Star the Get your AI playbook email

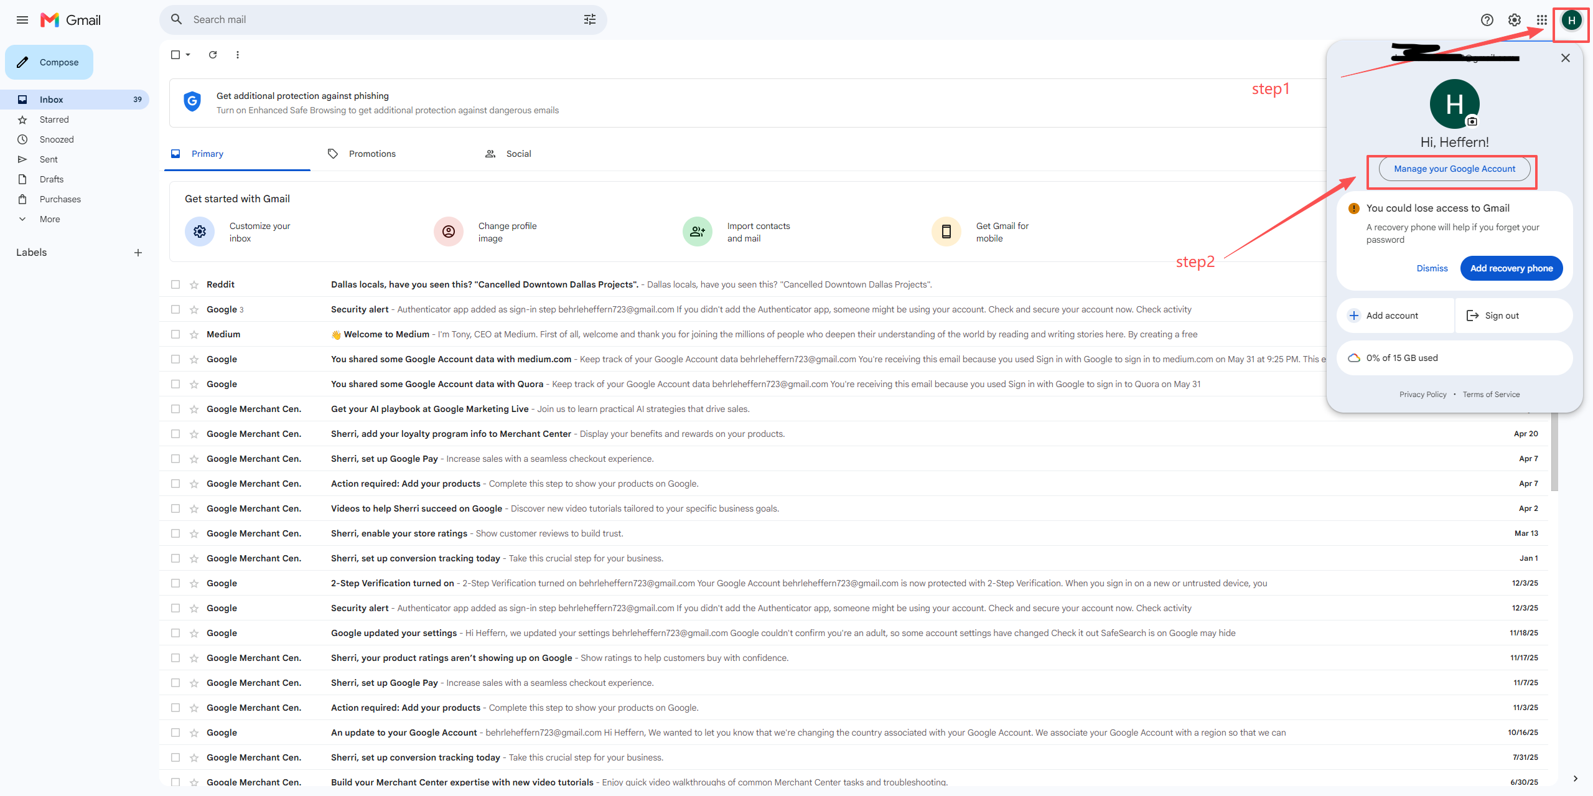click(194, 409)
